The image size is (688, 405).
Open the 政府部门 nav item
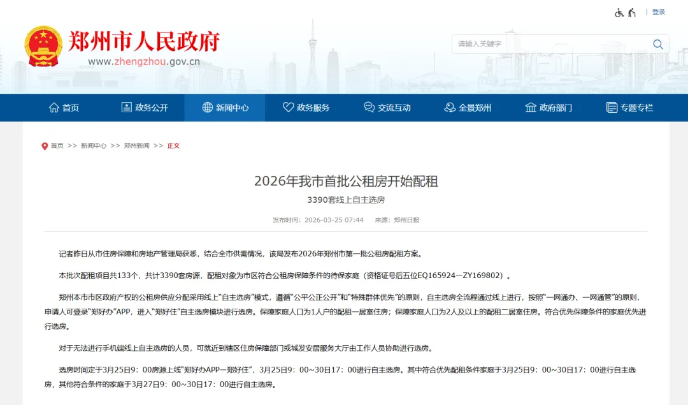click(x=548, y=108)
